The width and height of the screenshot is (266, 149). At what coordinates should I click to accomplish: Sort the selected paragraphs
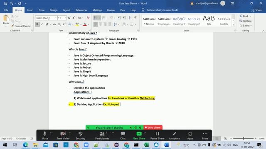point(130,18)
